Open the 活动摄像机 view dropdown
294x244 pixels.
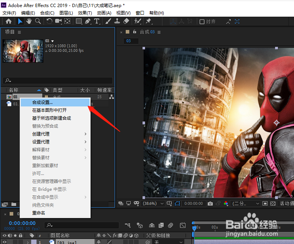pos(286,203)
